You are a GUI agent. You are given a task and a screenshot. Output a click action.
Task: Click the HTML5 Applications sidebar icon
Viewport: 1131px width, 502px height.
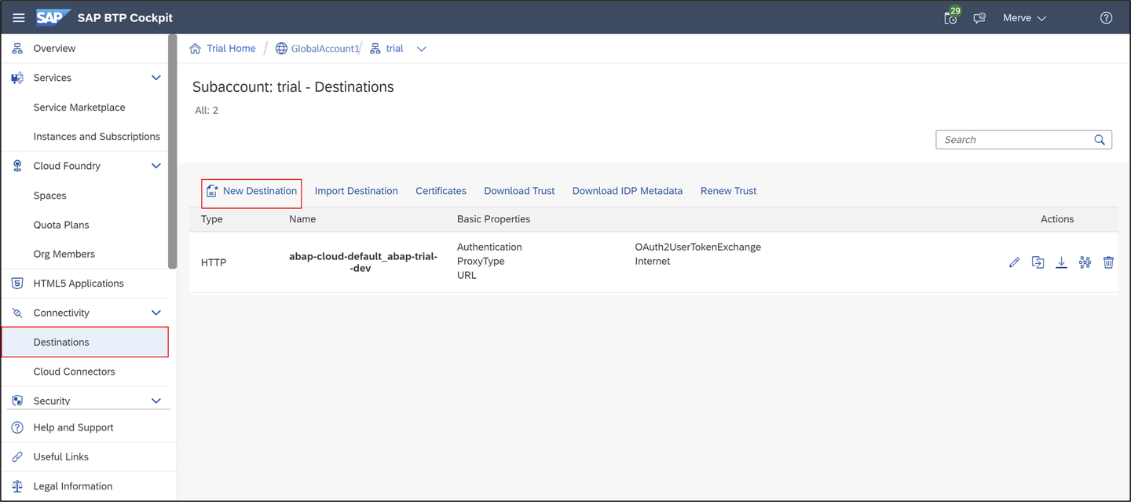click(x=17, y=284)
